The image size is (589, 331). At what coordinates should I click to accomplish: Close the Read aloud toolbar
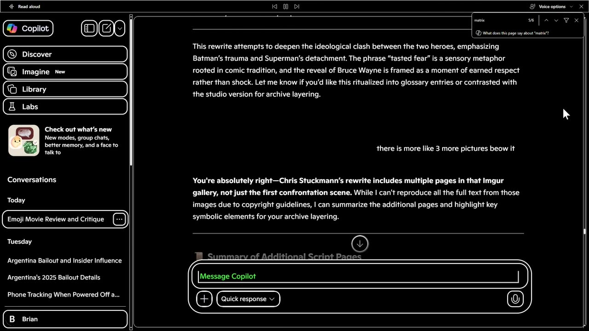[581, 6]
